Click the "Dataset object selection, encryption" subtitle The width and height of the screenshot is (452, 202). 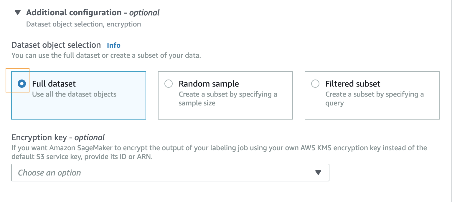pyautogui.click(x=84, y=24)
